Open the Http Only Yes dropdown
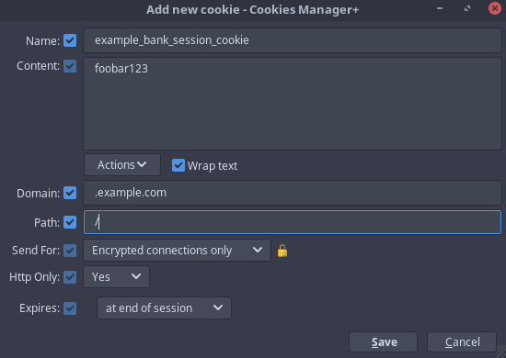506x358 pixels. pos(116,276)
